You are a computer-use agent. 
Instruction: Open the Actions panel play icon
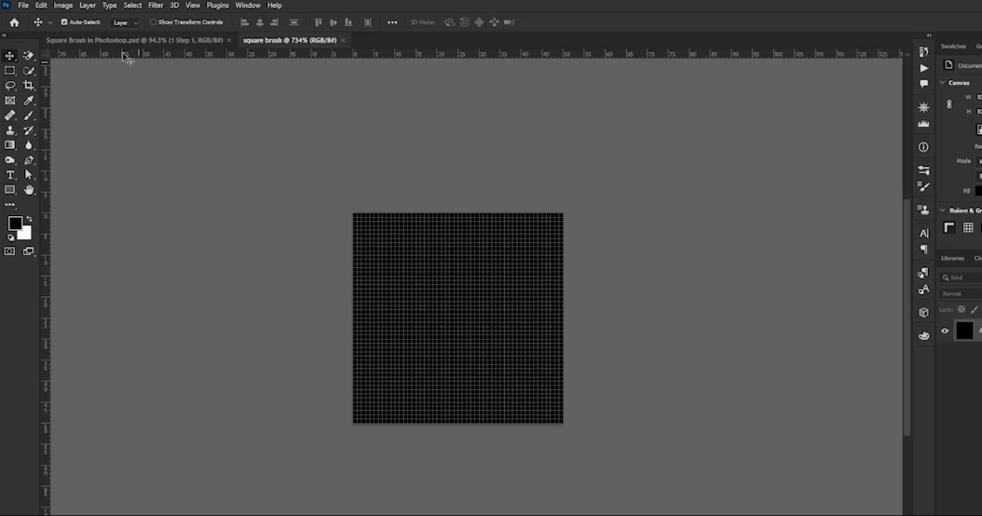point(923,68)
